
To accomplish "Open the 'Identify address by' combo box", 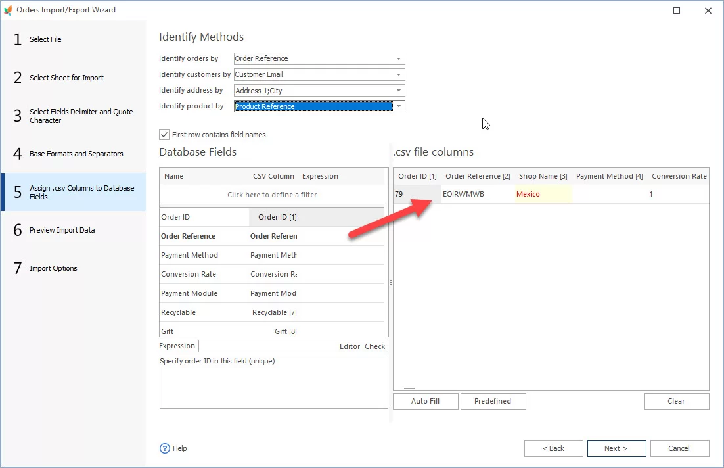I will pyautogui.click(x=398, y=91).
